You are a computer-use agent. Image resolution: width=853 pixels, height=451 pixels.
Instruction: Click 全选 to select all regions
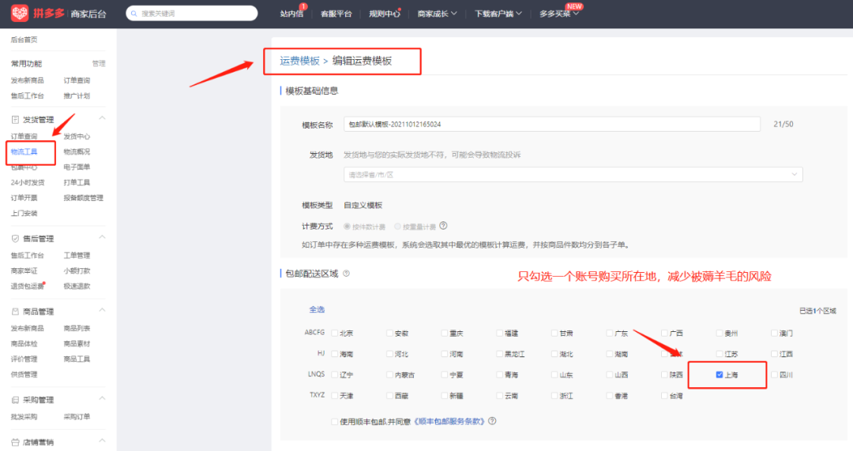coord(317,309)
